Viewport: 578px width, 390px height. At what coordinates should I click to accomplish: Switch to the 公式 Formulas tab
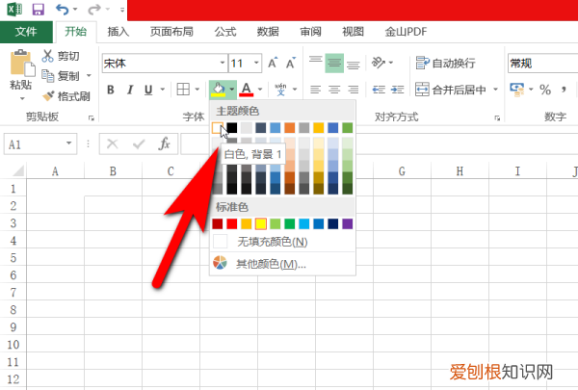(x=225, y=32)
